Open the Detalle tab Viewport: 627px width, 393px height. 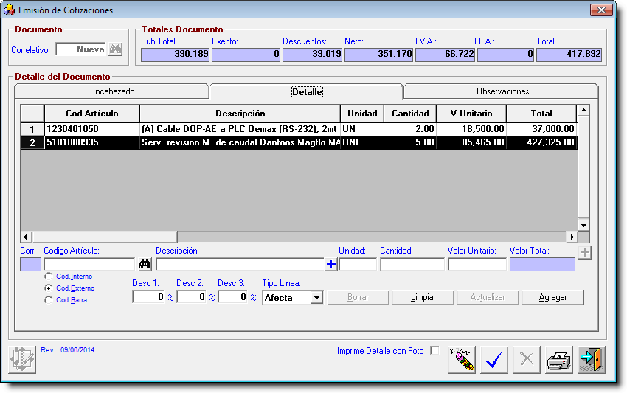tap(307, 91)
